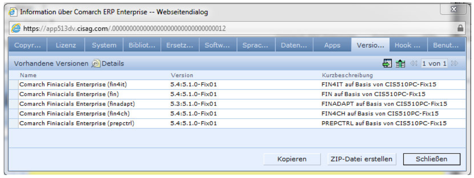The image size is (474, 178).
Task: Click the '1 von 1' page field
Action: click(x=434, y=64)
